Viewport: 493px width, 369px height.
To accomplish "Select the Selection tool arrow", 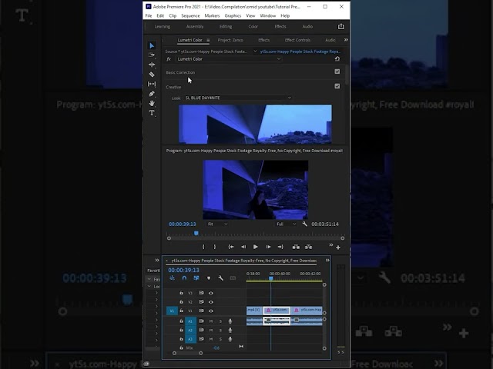I will 152,46.
